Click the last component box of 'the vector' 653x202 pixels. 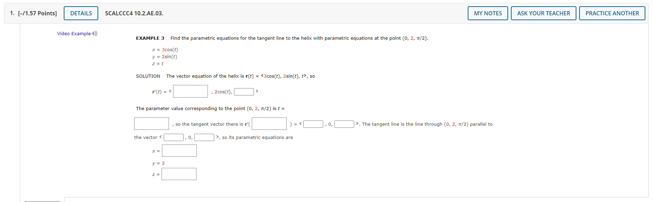point(204,137)
